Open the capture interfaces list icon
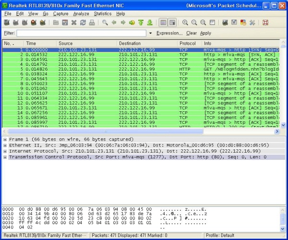This screenshot has width=288, height=240. pos(7,23)
